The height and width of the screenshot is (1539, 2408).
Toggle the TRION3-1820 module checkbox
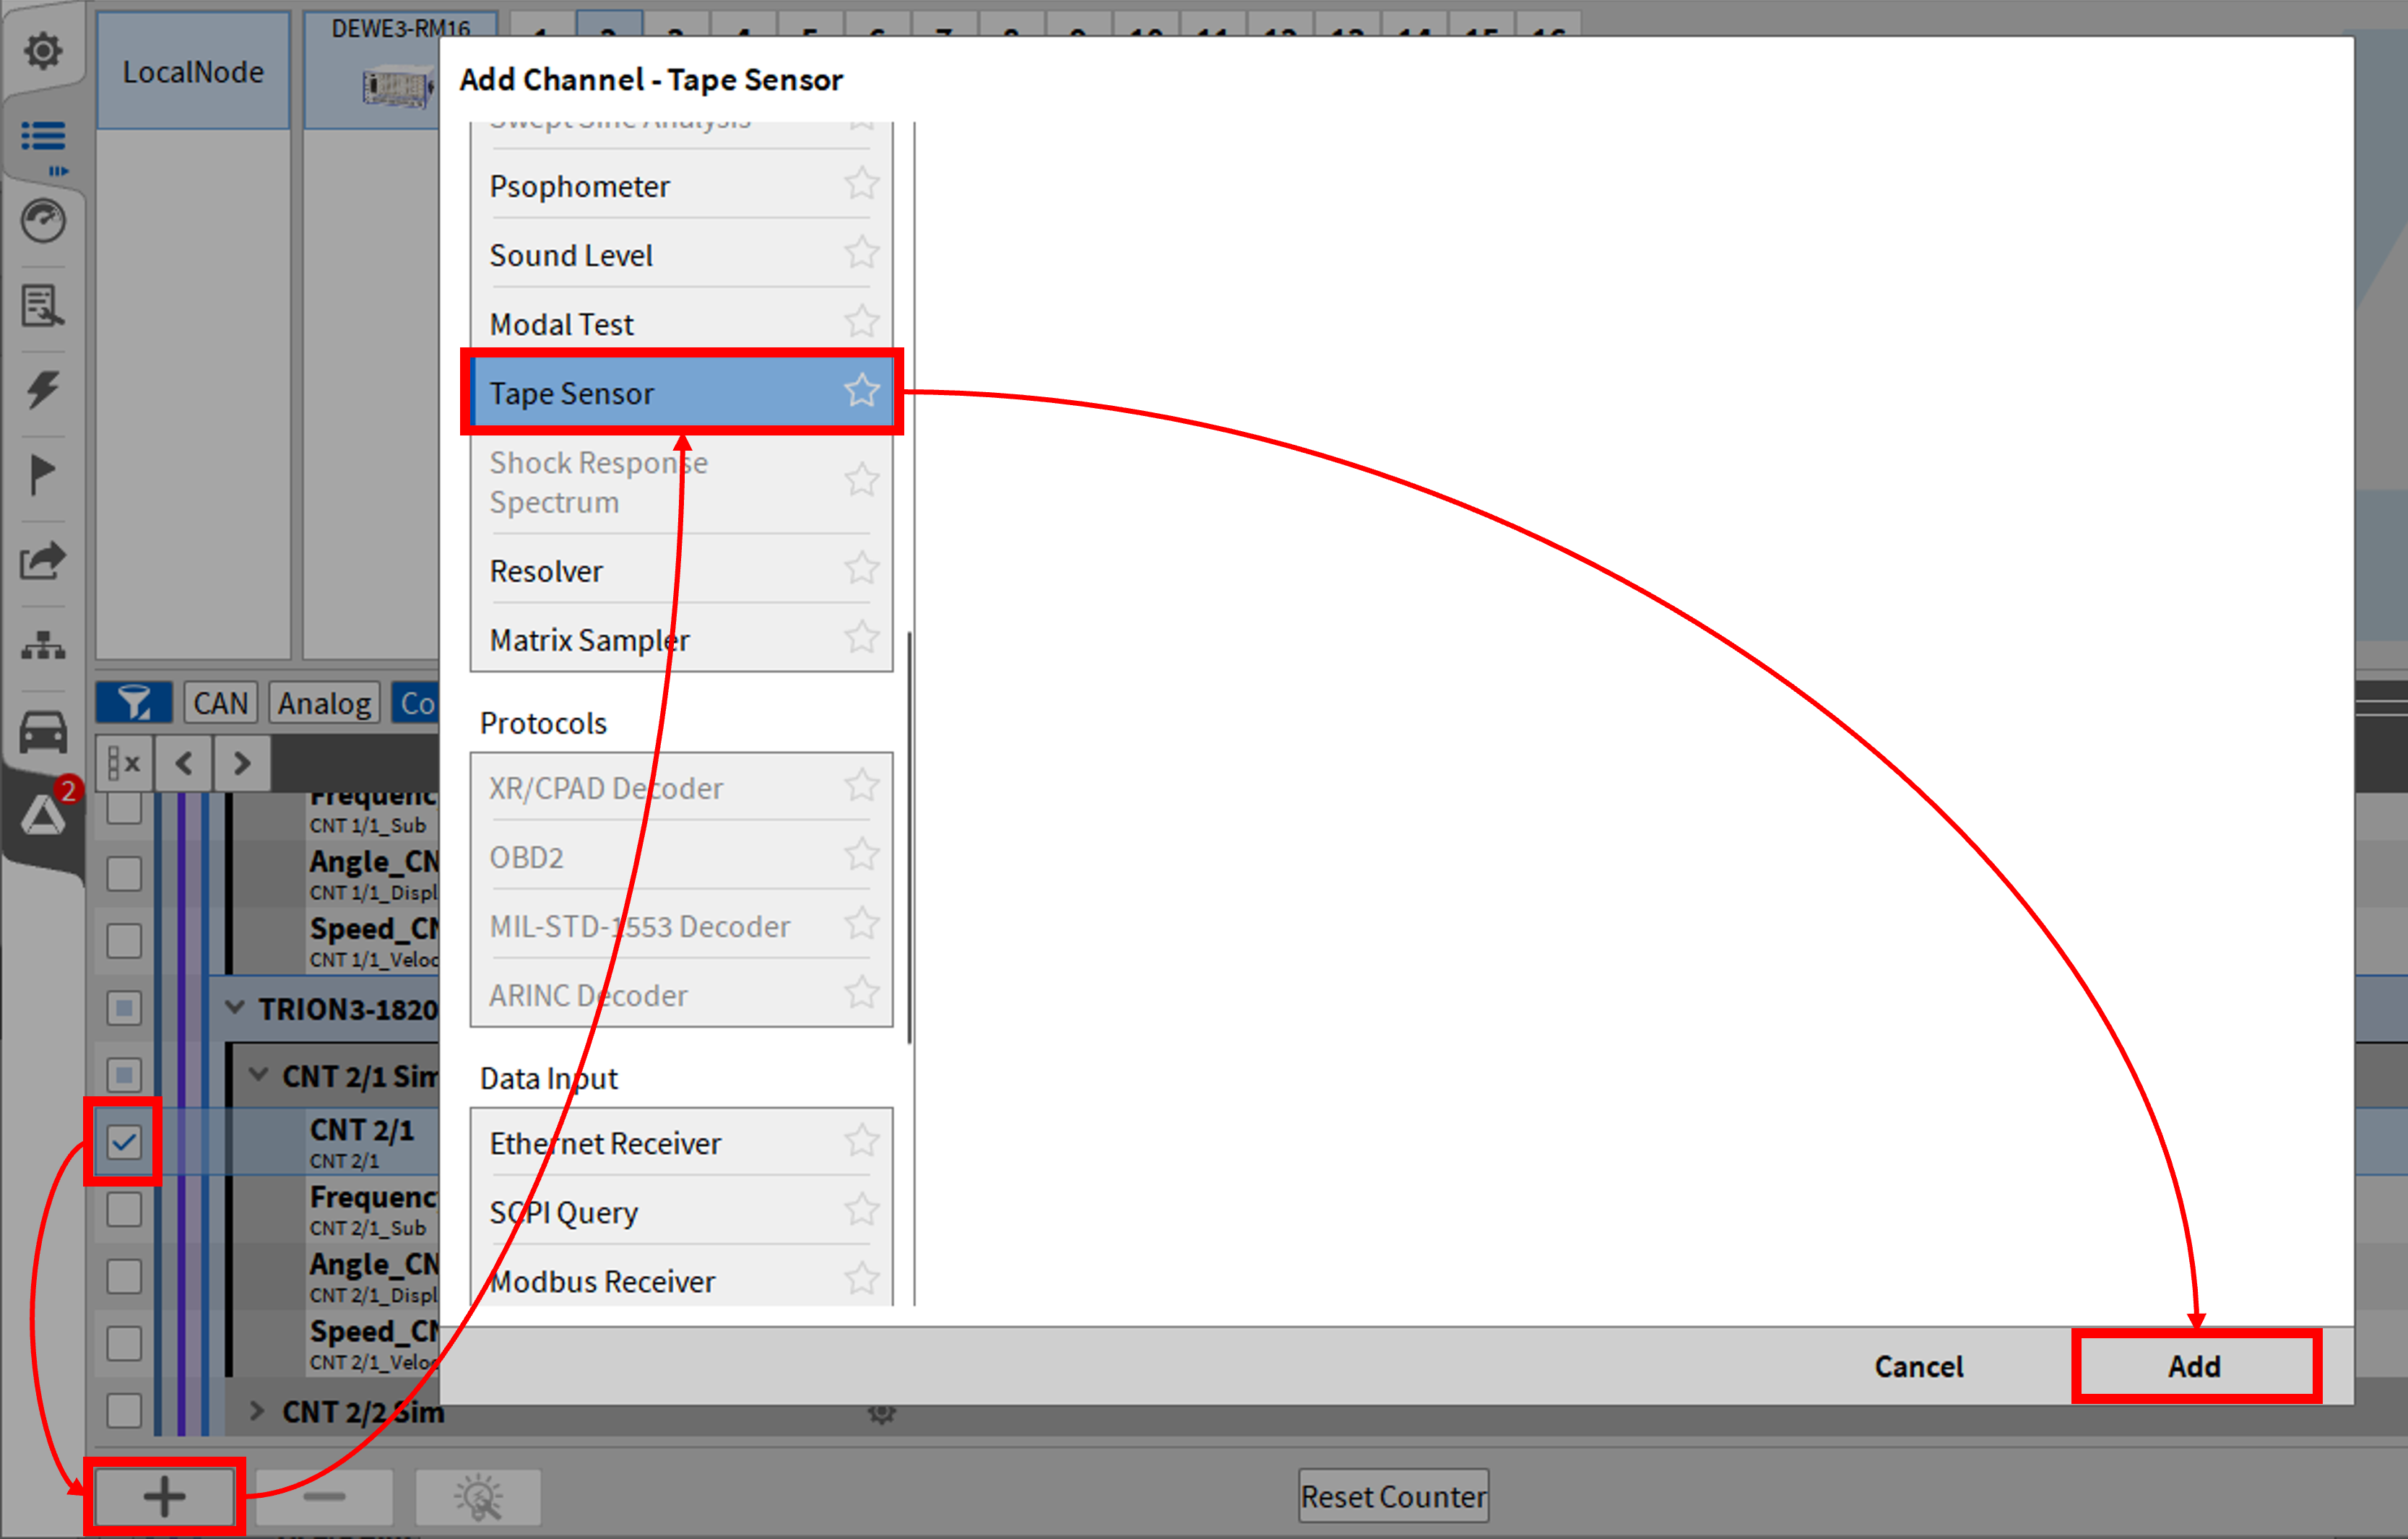point(124,1007)
